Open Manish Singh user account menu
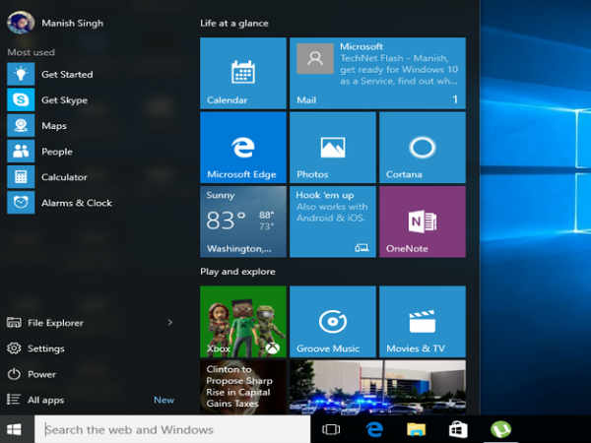591x443 pixels. pos(59,23)
